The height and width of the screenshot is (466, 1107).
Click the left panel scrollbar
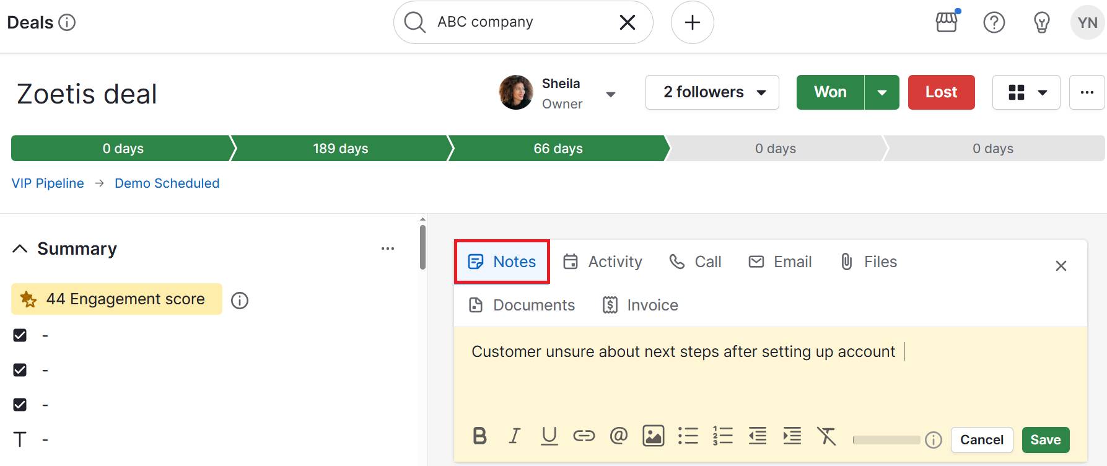pyautogui.click(x=422, y=247)
